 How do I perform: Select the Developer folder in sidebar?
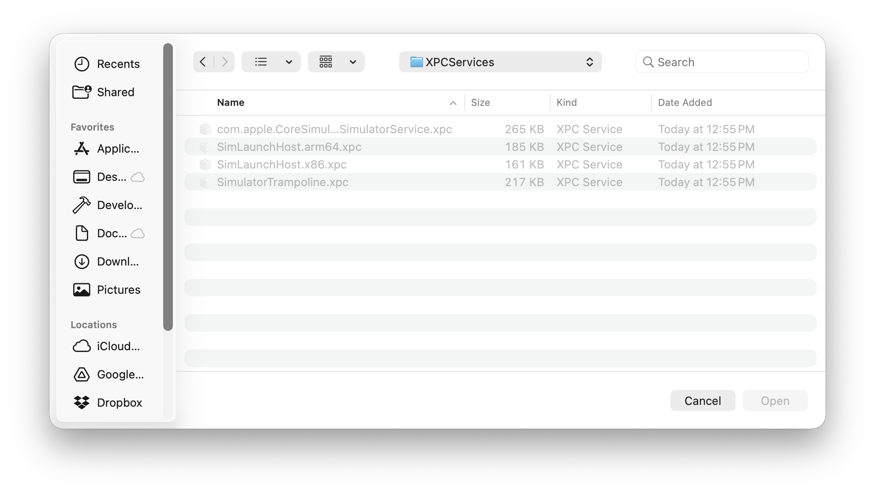click(x=118, y=205)
